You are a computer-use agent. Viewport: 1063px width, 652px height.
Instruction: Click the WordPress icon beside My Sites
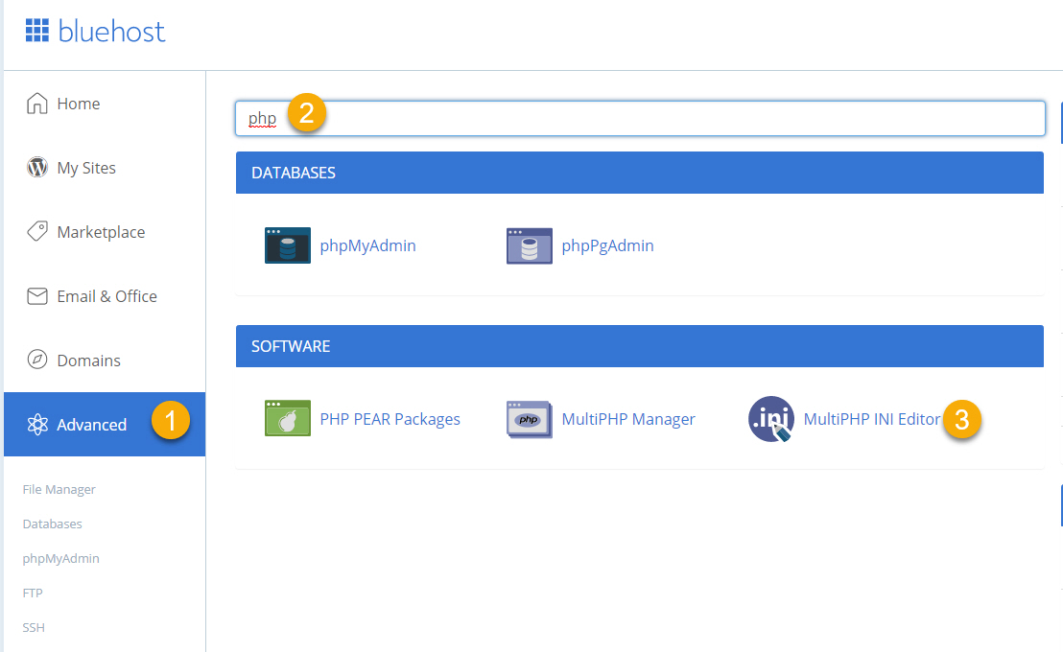click(37, 167)
